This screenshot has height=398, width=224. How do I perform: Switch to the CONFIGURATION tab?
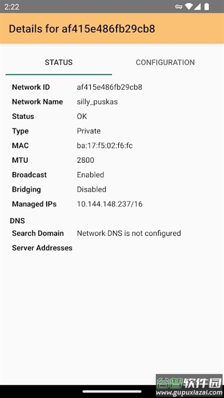coord(165,63)
